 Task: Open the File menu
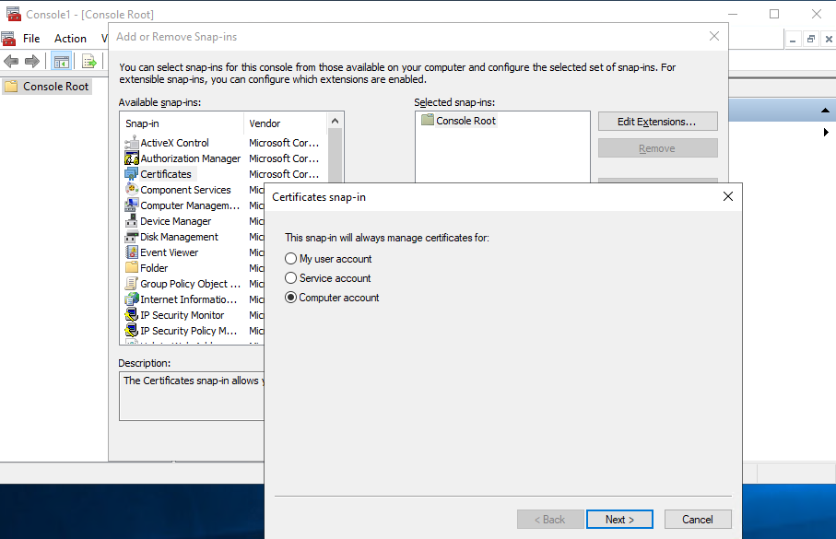coord(32,38)
